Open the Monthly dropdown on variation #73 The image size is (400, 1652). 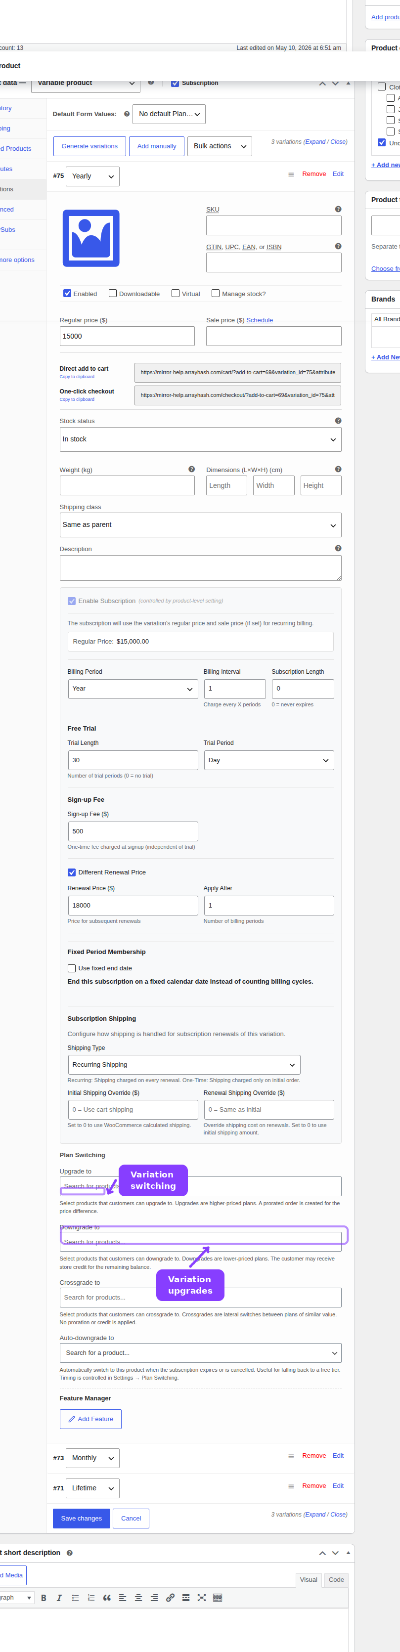click(92, 1458)
